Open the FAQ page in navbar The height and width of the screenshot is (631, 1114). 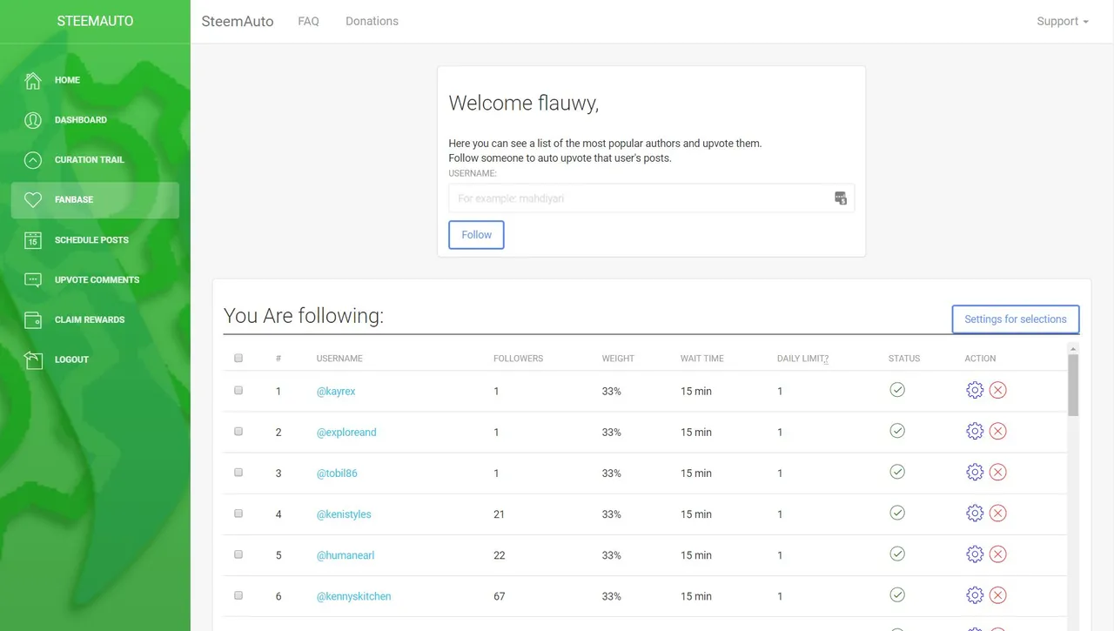308,21
